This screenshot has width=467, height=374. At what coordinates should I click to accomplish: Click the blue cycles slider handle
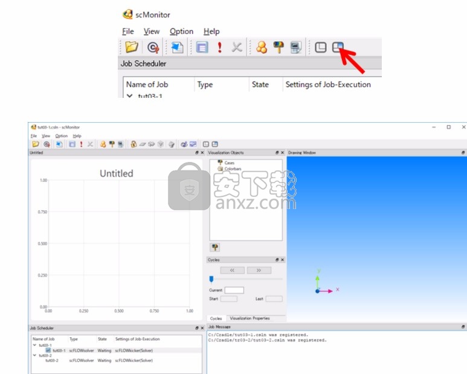[211, 279]
